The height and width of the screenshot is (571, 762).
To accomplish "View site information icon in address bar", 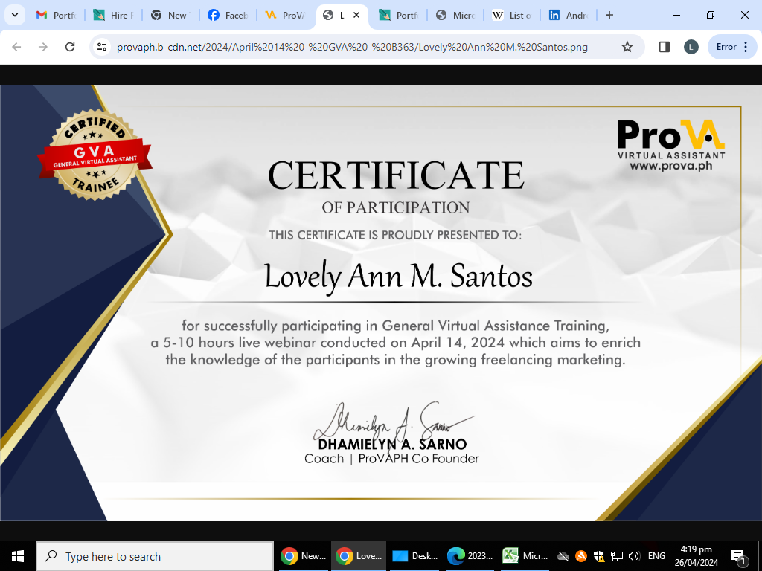I will pos(102,47).
